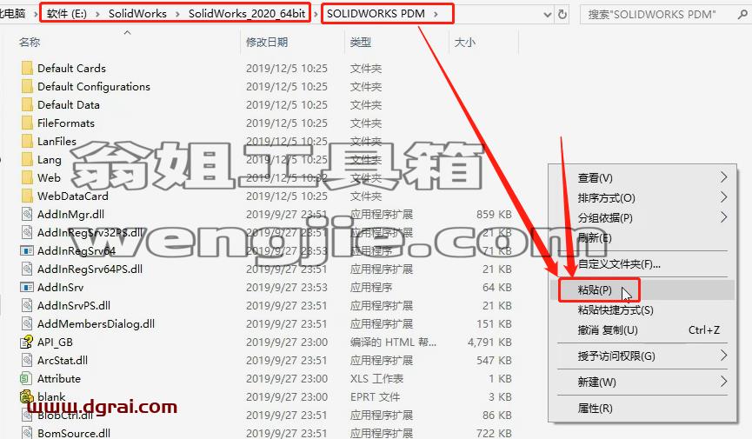Select the ArcStat.dll file row
Viewport: 752px width, 439px height.
267,360
